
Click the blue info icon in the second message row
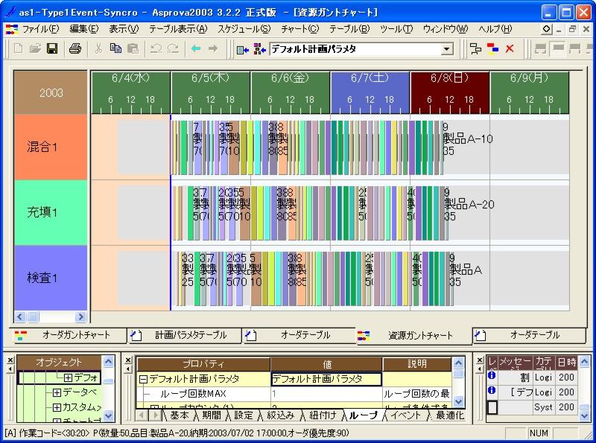[x=492, y=391]
